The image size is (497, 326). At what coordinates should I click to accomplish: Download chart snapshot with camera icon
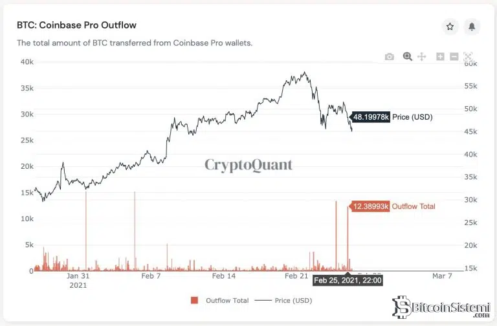pyautogui.click(x=389, y=57)
